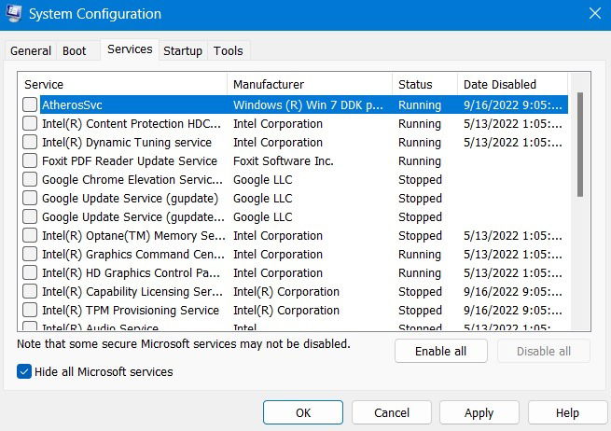Image resolution: width=611 pixels, height=431 pixels.
Task: Tick Foxit PDF Reader Update Service checkbox
Action: (30, 160)
